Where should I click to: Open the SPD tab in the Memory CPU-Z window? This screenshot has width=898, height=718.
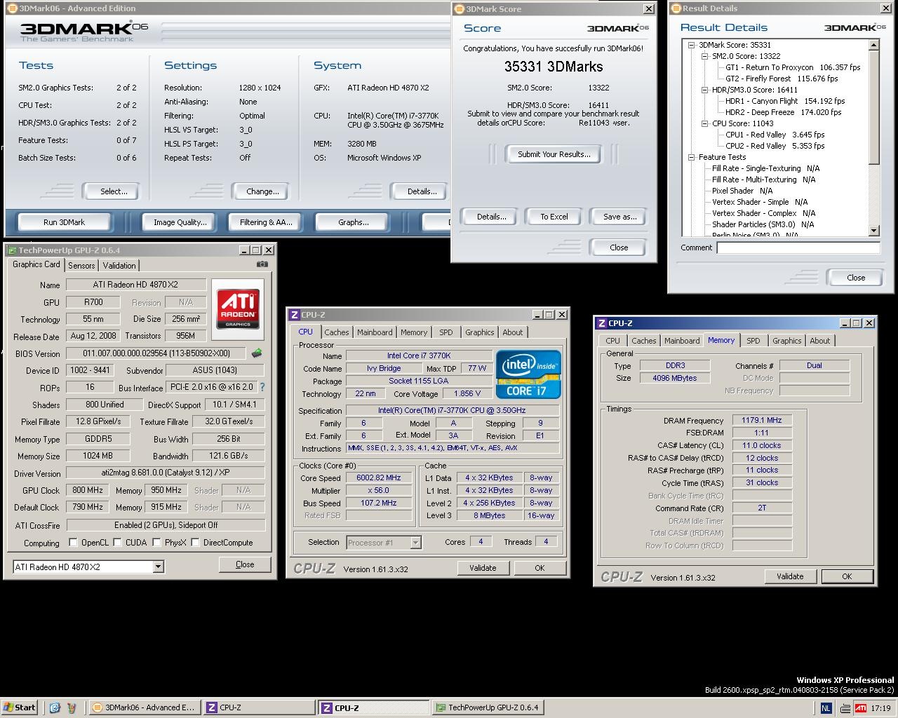coord(753,341)
